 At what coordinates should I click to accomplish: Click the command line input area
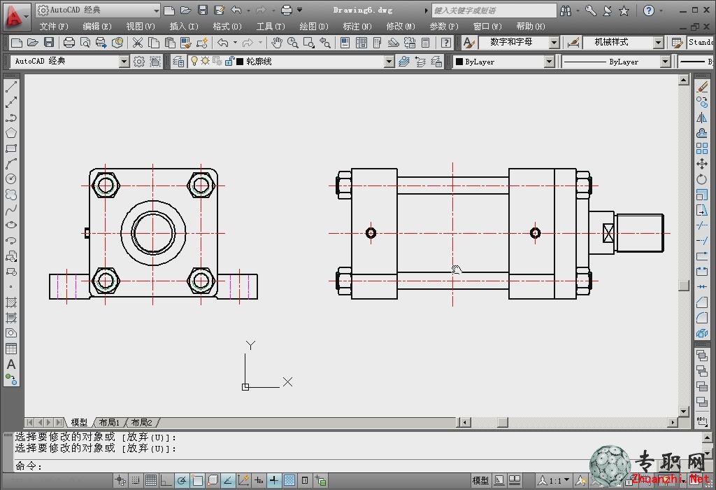point(356,465)
